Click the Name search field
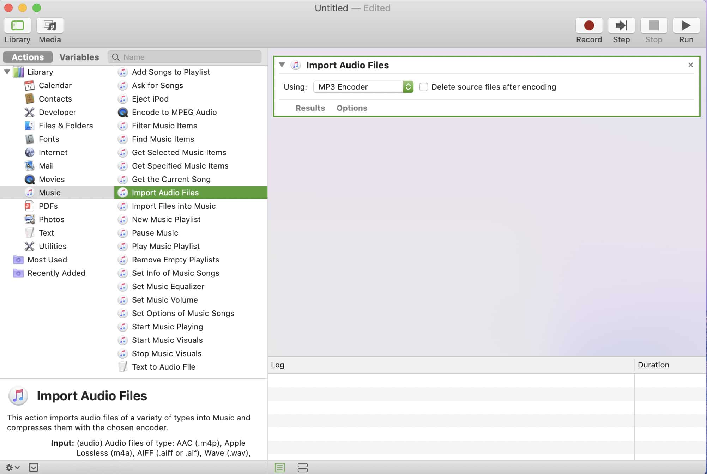 tap(191, 57)
